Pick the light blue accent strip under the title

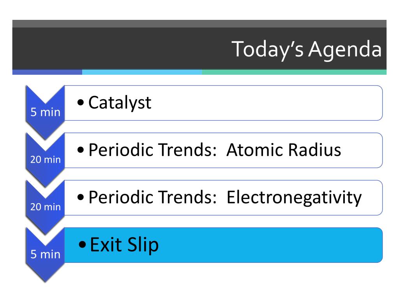click(142, 72)
